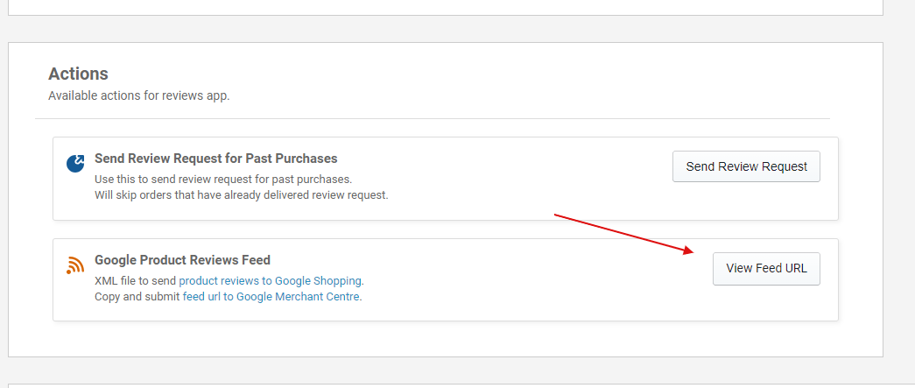The width and height of the screenshot is (915, 388).
Task: Click the 'Copy and submit' text
Action: pyautogui.click(x=137, y=297)
